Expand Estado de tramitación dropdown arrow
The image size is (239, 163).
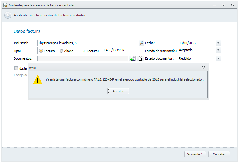pyautogui.click(x=218, y=50)
